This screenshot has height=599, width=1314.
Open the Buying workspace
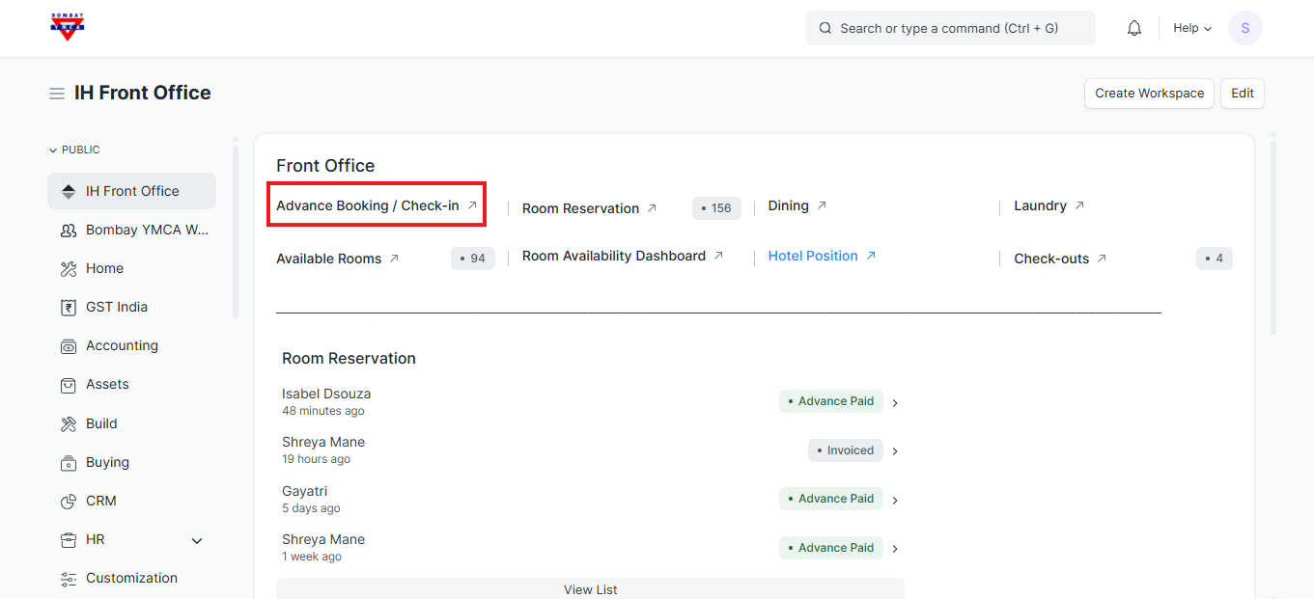(x=107, y=462)
